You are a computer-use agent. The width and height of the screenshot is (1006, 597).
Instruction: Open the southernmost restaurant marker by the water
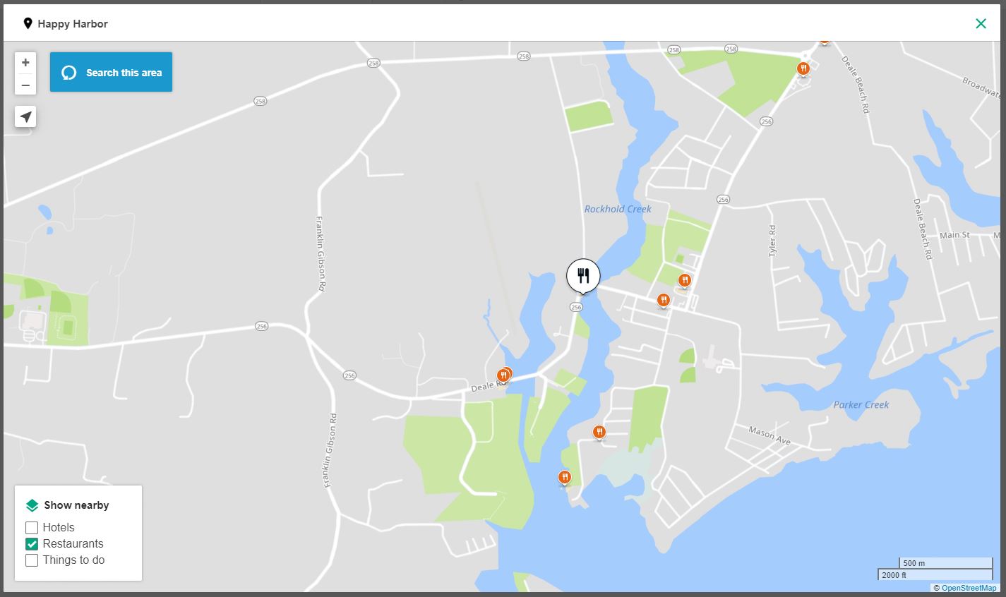tap(564, 478)
